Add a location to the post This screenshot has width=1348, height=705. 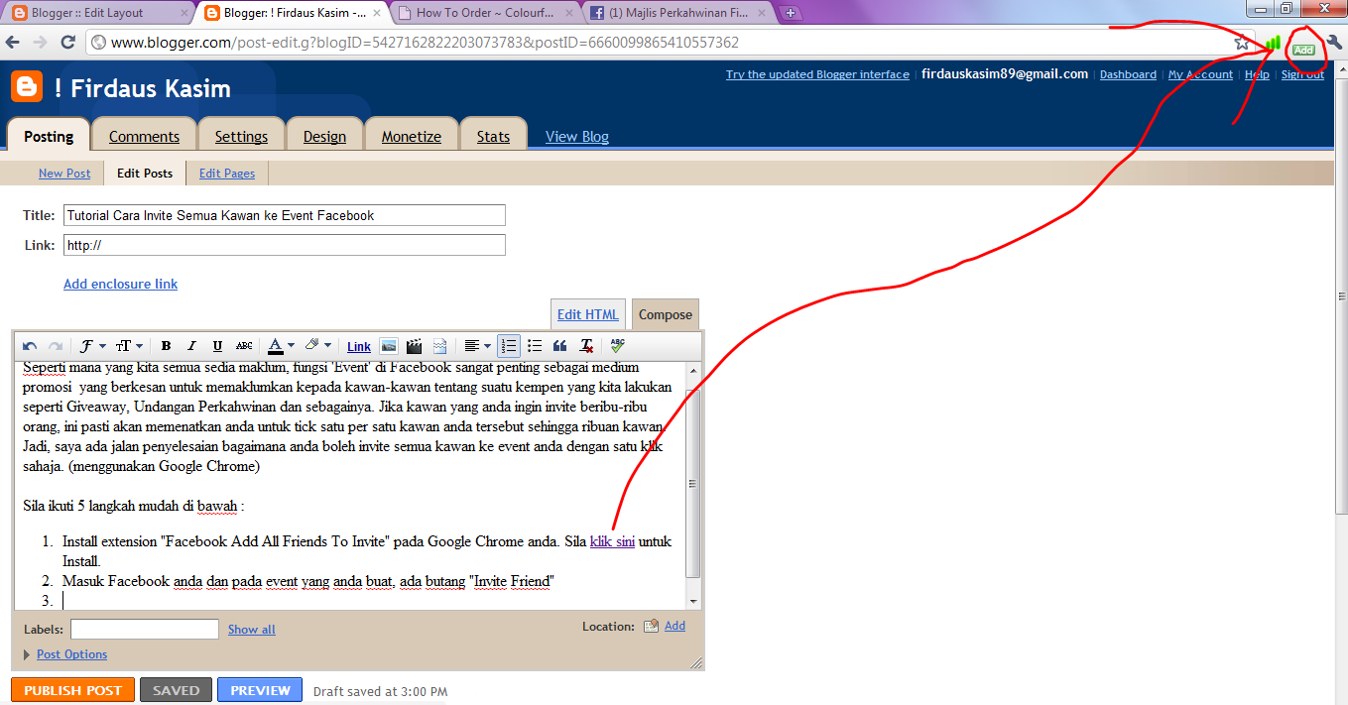click(x=674, y=626)
